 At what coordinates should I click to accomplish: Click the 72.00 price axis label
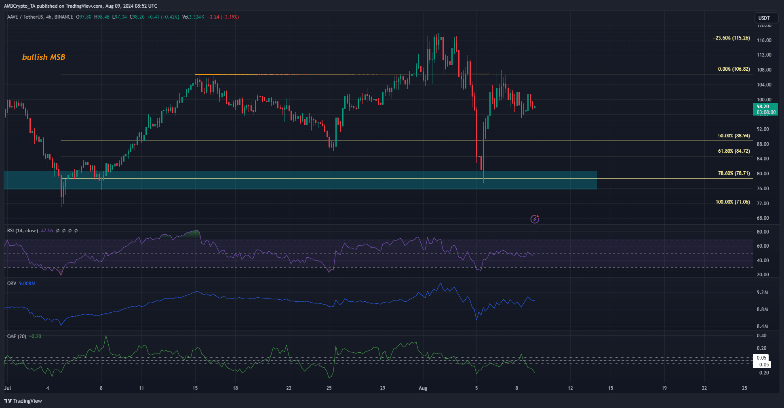click(x=763, y=204)
